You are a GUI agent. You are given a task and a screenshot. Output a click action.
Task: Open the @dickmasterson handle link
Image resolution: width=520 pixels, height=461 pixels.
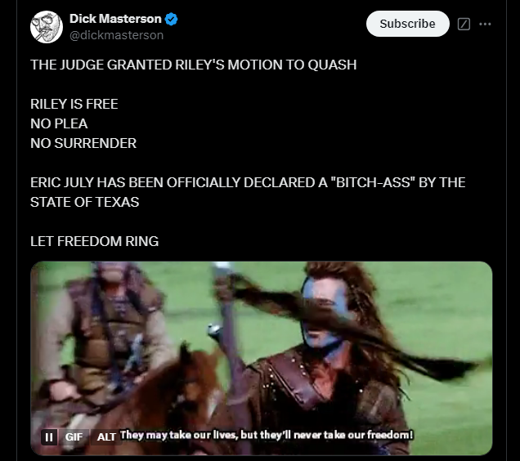(116, 35)
